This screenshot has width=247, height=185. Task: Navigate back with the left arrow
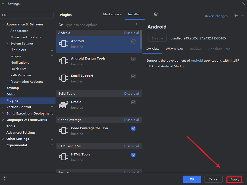[236, 16]
